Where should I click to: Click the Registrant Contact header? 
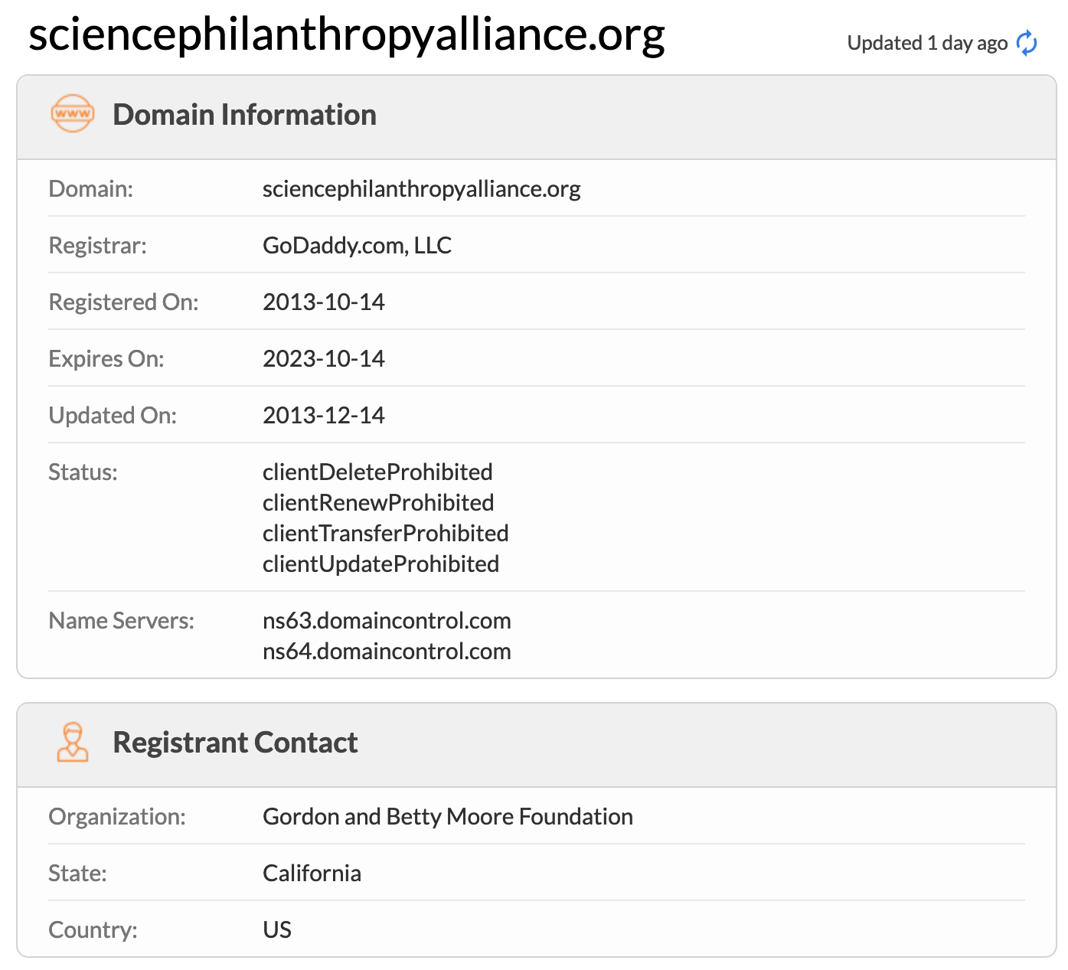[x=235, y=743]
